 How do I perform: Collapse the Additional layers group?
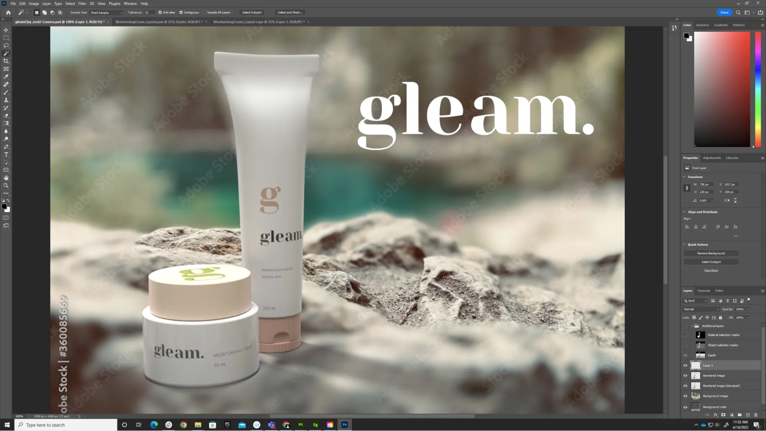tap(692, 326)
